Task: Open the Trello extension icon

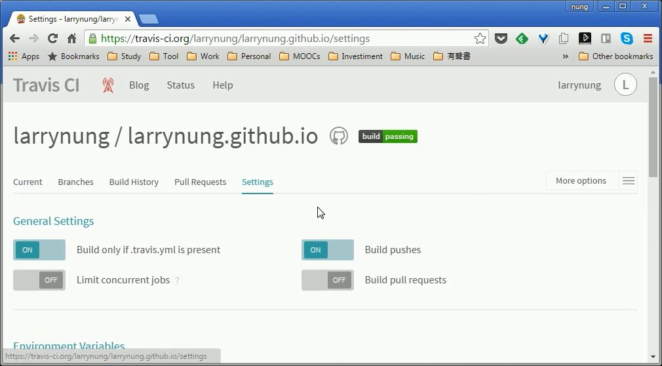Action: click(606, 39)
